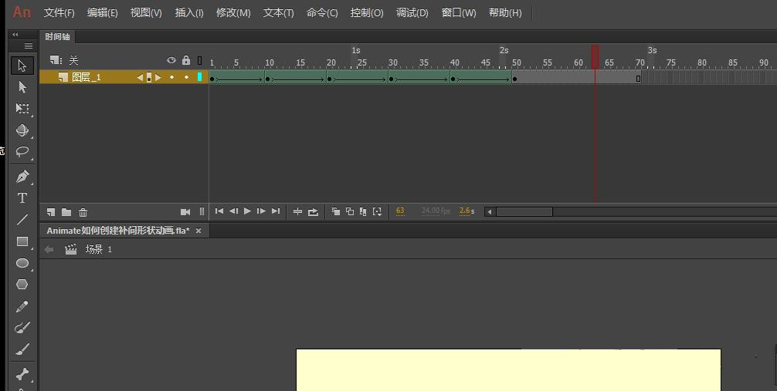Click the timeline horizontal scrollbar thumb
The height and width of the screenshot is (391, 777).
point(524,211)
